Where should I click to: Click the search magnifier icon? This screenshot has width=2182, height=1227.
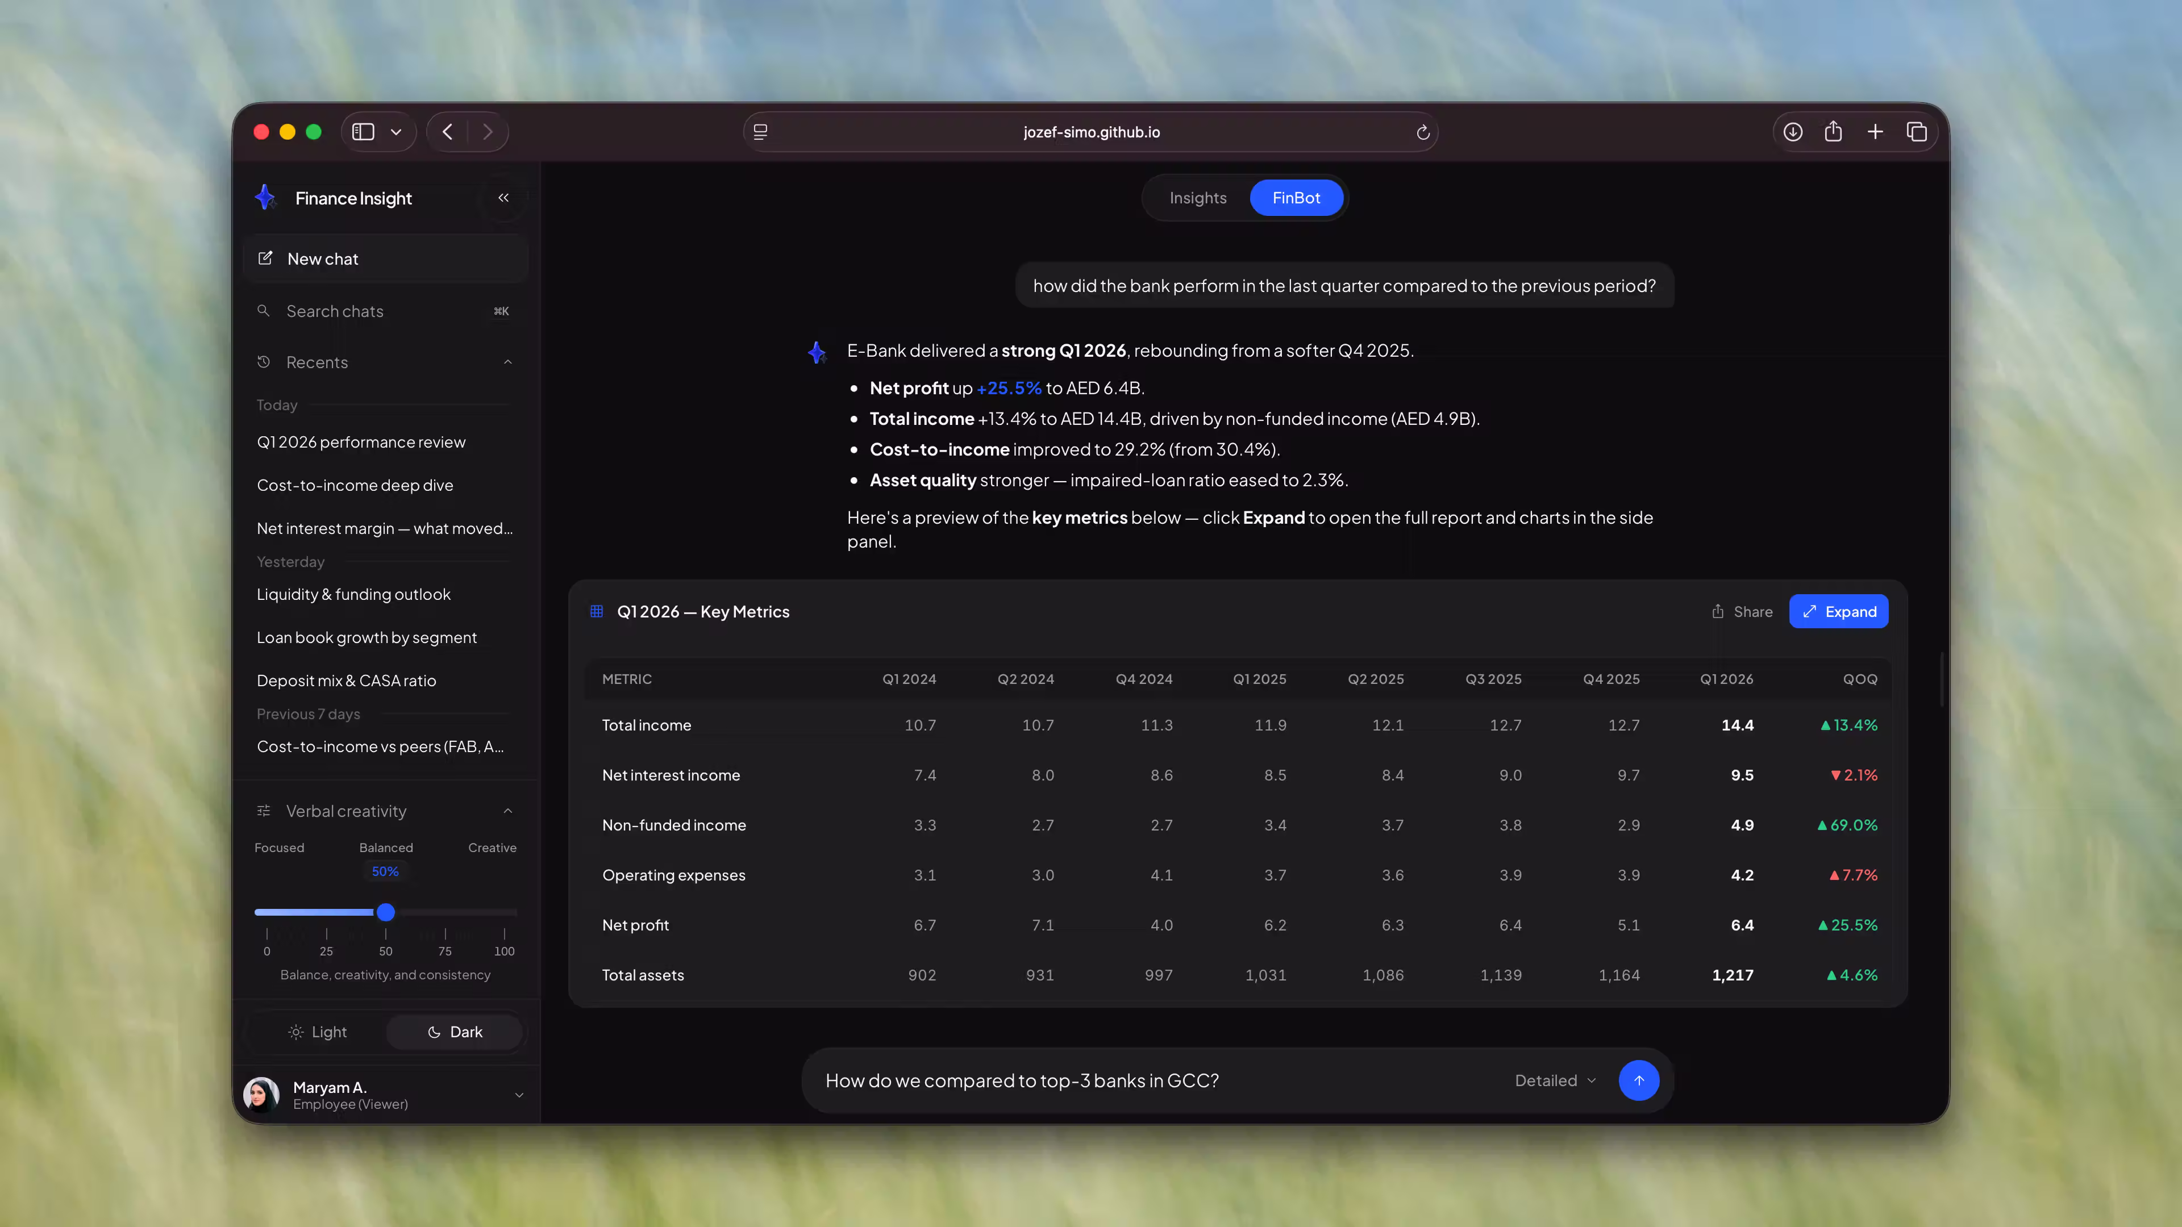click(264, 311)
